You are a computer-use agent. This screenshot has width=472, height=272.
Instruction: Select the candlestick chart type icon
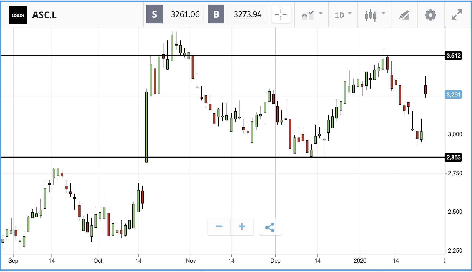pos(371,15)
